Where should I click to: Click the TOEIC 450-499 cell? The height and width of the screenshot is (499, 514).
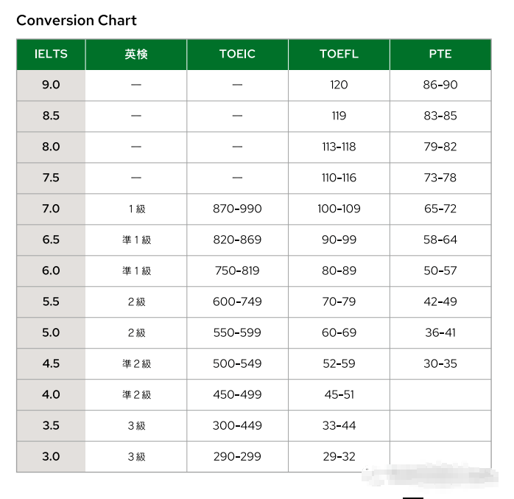pyautogui.click(x=237, y=394)
